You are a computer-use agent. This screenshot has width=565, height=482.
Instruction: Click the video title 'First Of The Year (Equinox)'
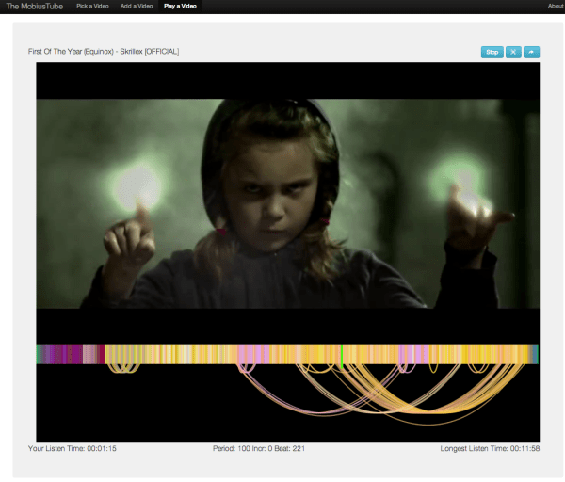(x=104, y=52)
